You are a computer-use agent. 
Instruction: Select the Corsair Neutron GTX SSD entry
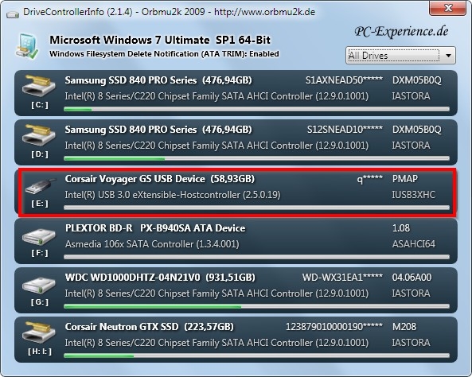[236, 340]
